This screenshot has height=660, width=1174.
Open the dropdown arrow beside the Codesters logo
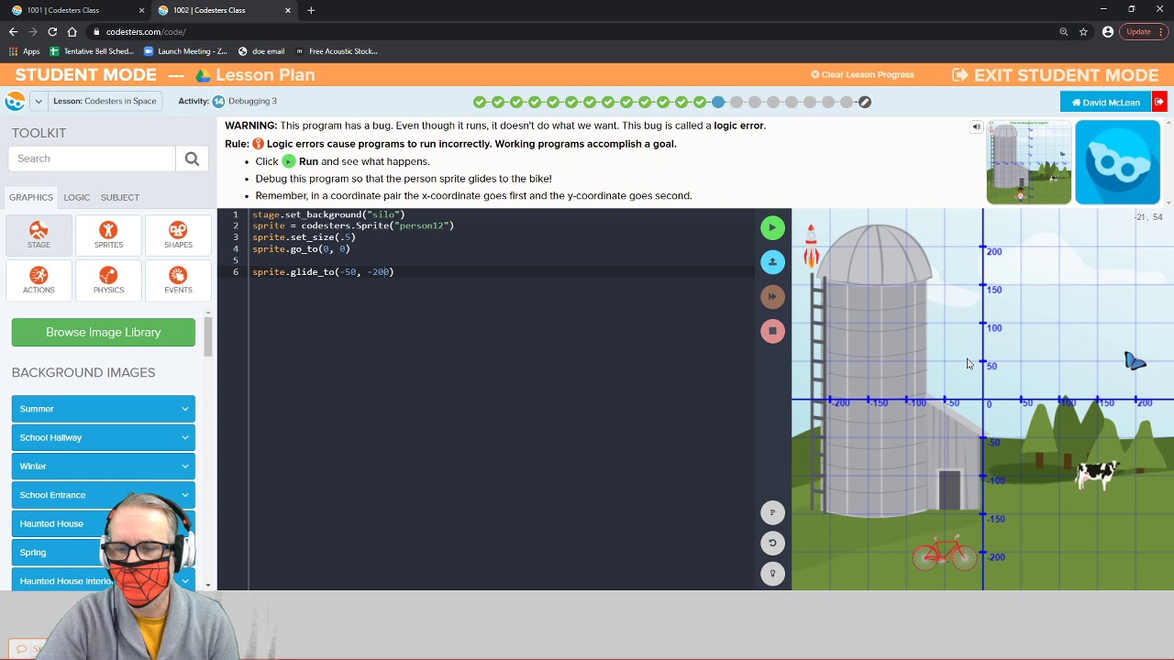click(x=38, y=101)
